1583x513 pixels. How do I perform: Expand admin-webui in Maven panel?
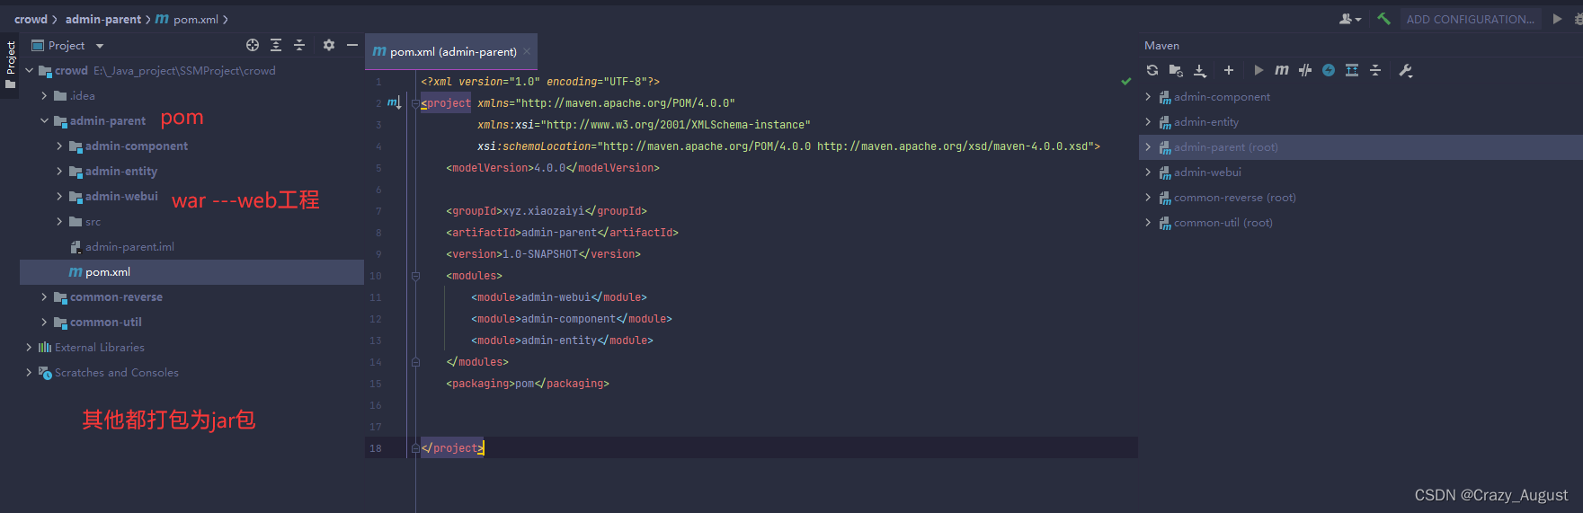pyautogui.click(x=1148, y=172)
